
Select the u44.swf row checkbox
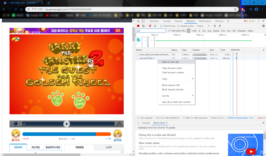tap(138, 58)
